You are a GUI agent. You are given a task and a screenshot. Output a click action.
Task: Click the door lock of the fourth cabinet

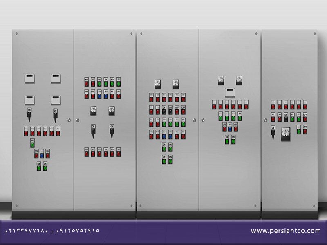[203, 120]
